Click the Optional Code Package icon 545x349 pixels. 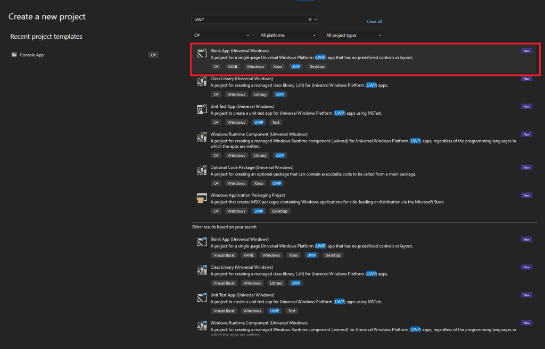point(202,171)
